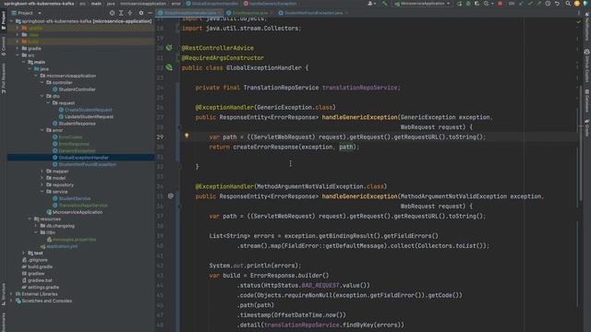This screenshot has height=332, width=591.
Task: Click the Run with Coverage icon
Action: [476, 4]
